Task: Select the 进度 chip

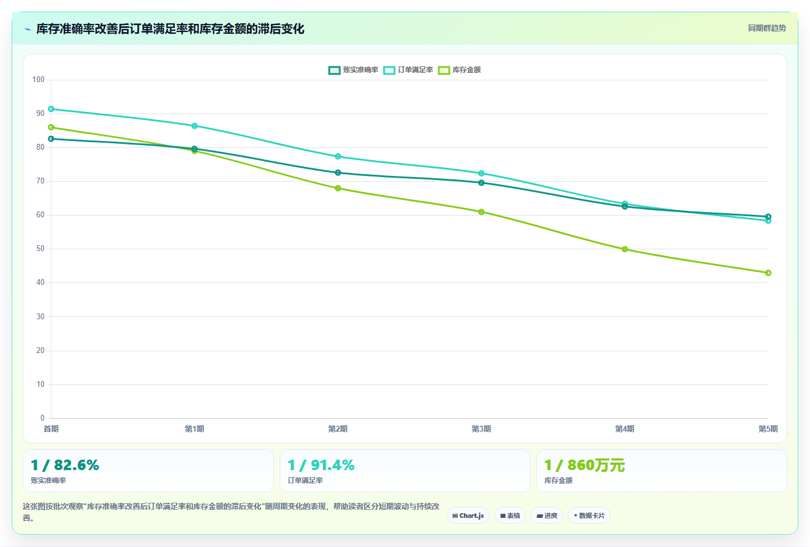Action: click(x=547, y=516)
